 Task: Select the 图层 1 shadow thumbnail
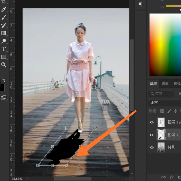tap(161, 135)
